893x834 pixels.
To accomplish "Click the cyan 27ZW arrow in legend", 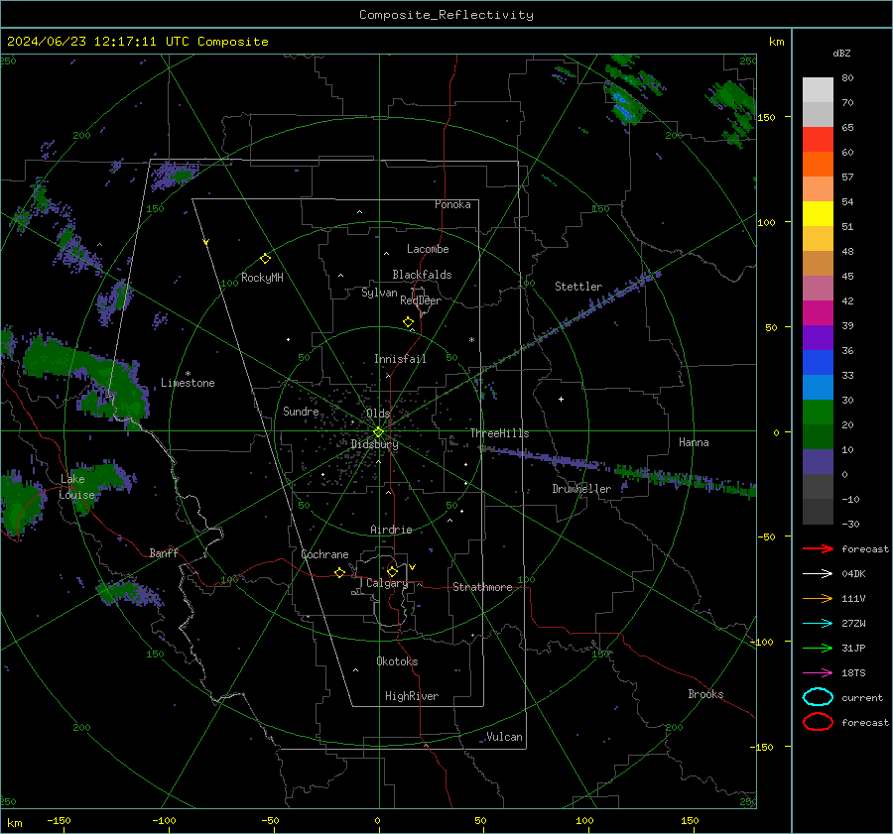I will coord(818,624).
